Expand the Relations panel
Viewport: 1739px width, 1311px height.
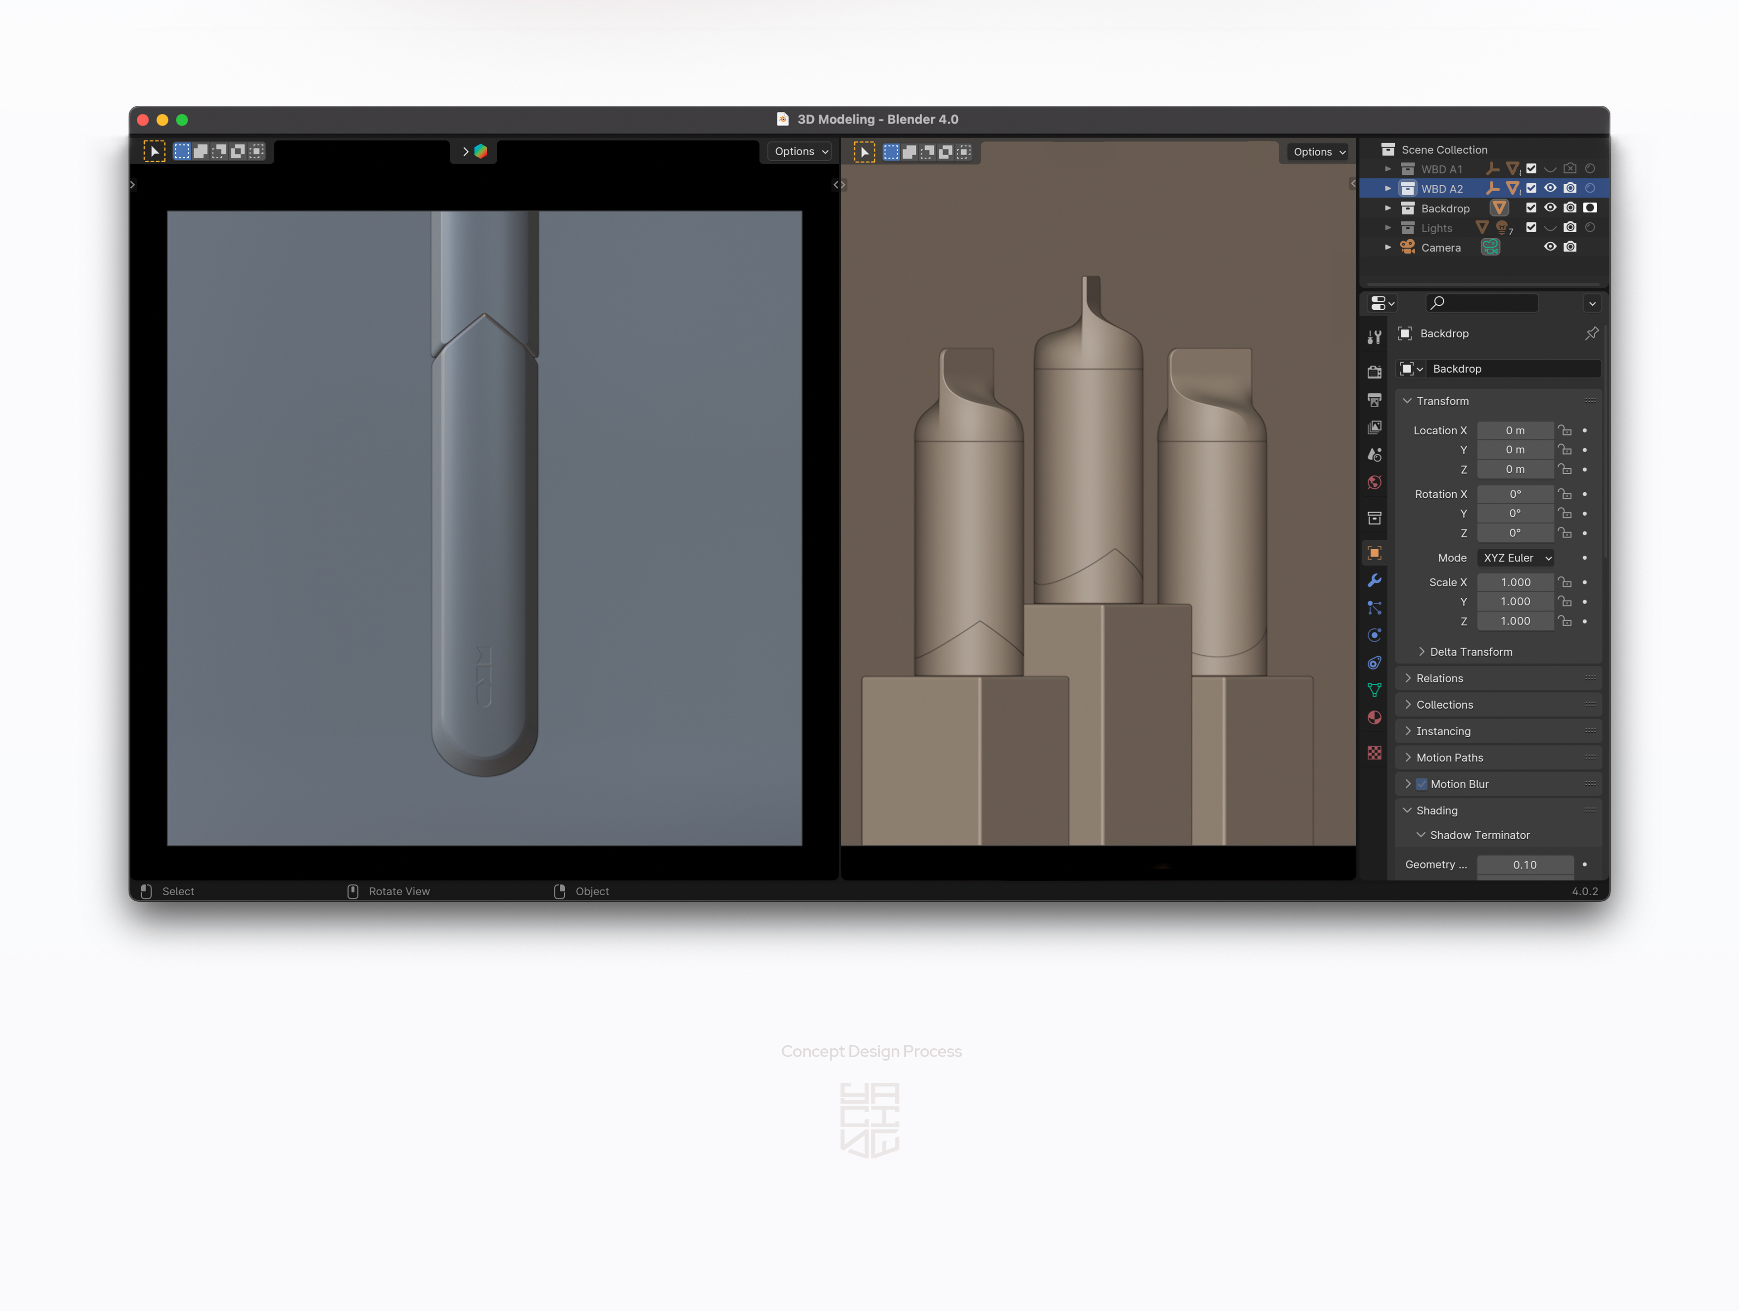tap(1440, 678)
